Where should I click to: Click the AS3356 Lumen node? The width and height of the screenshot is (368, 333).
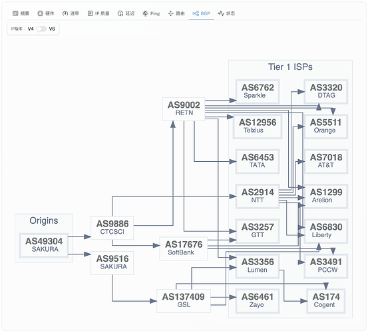point(258,266)
